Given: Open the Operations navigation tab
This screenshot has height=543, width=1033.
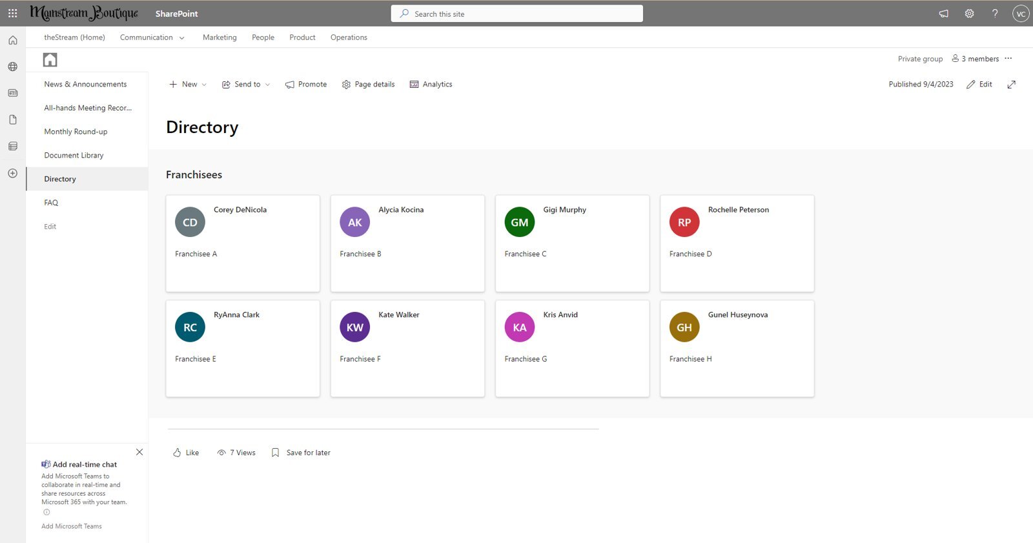Looking at the screenshot, I should [x=349, y=37].
